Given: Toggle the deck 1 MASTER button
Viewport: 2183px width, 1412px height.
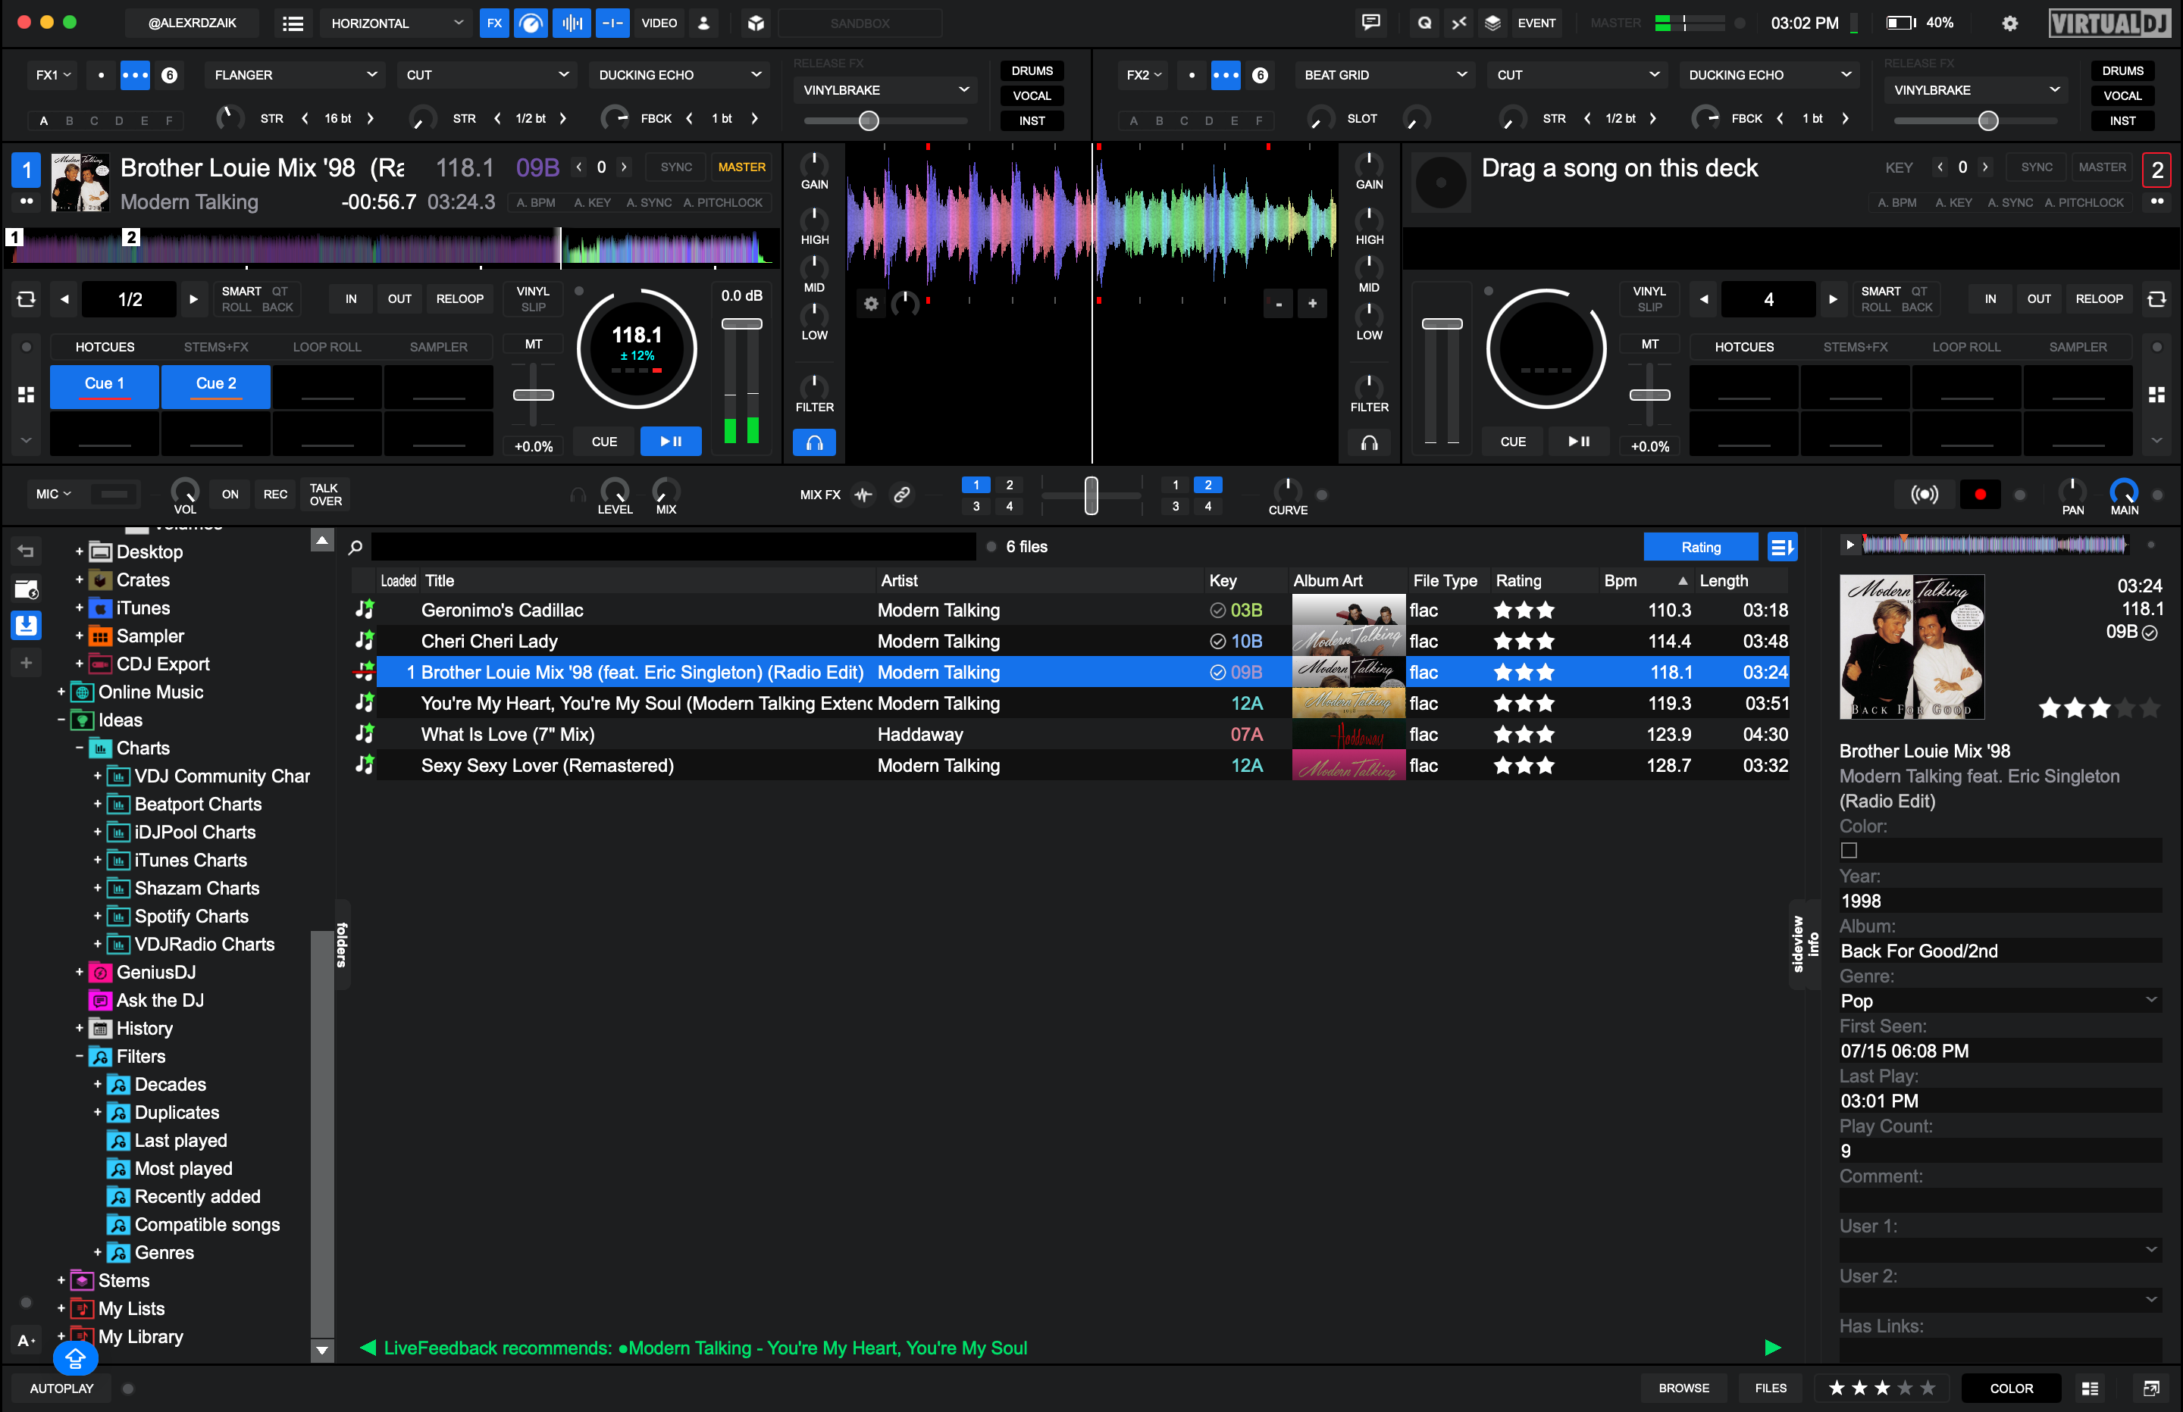Looking at the screenshot, I should (741, 167).
